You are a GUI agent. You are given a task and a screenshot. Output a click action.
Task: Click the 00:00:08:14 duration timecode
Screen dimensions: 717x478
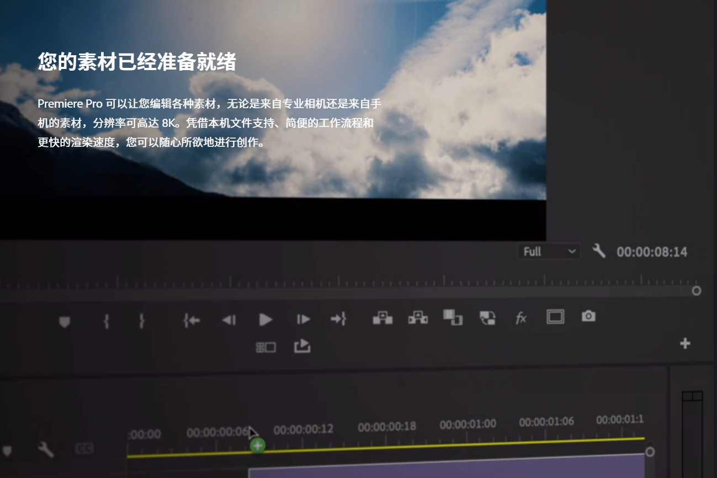(652, 252)
